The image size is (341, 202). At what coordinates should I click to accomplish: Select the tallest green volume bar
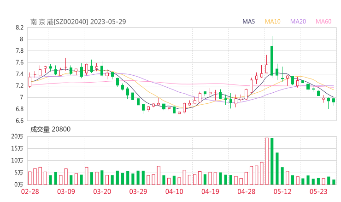click(x=272, y=162)
